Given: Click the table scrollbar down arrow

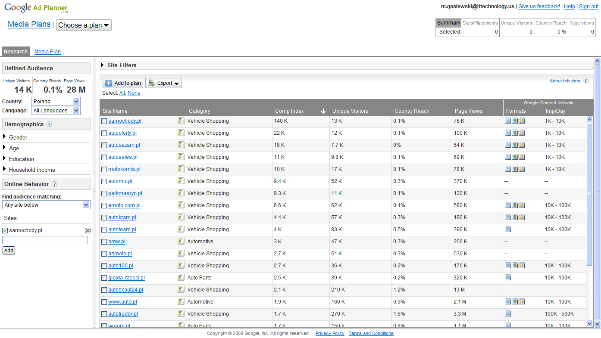Looking at the screenshot, I should (590, 323).
